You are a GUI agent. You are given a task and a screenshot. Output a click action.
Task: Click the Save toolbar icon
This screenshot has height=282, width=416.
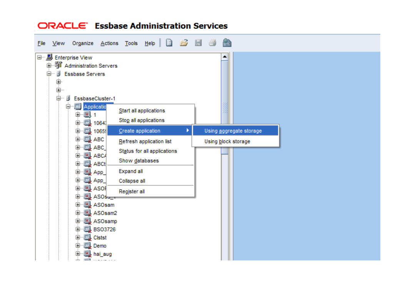click(198, 43)
